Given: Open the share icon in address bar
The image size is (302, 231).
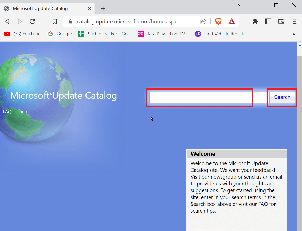Looking at the screenshot, I should click(x=203, y=21).
